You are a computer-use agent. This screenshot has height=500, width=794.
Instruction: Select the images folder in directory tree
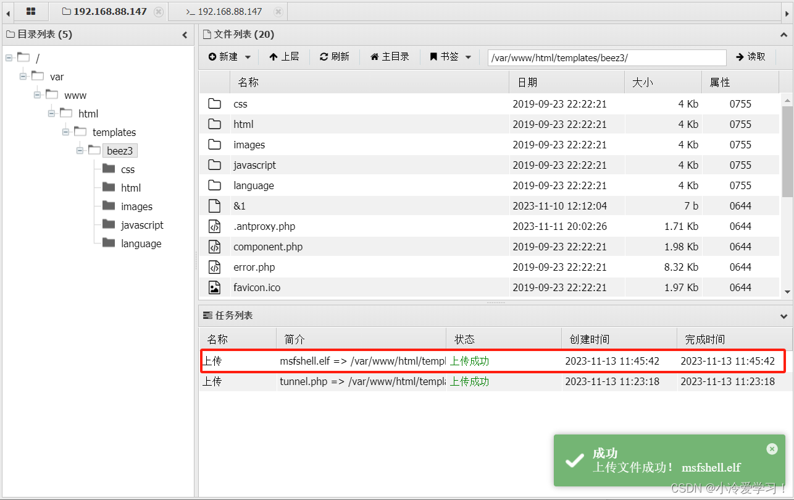(x=136, y=206)
